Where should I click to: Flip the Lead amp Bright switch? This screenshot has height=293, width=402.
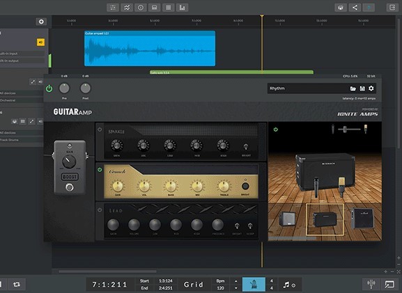point(237,226)
